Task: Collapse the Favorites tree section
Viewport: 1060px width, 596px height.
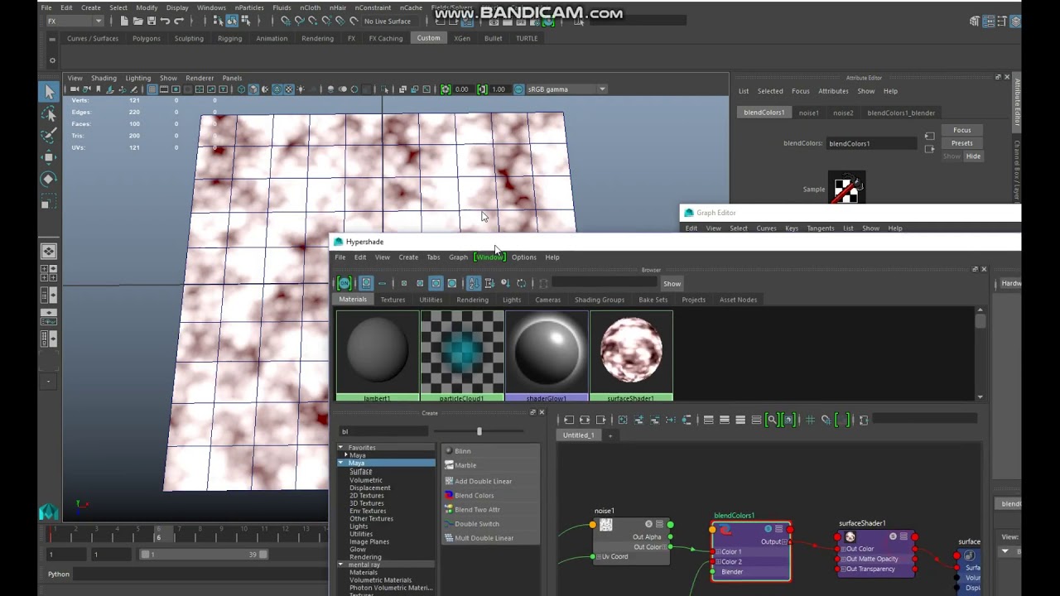Action: [340, 447]
